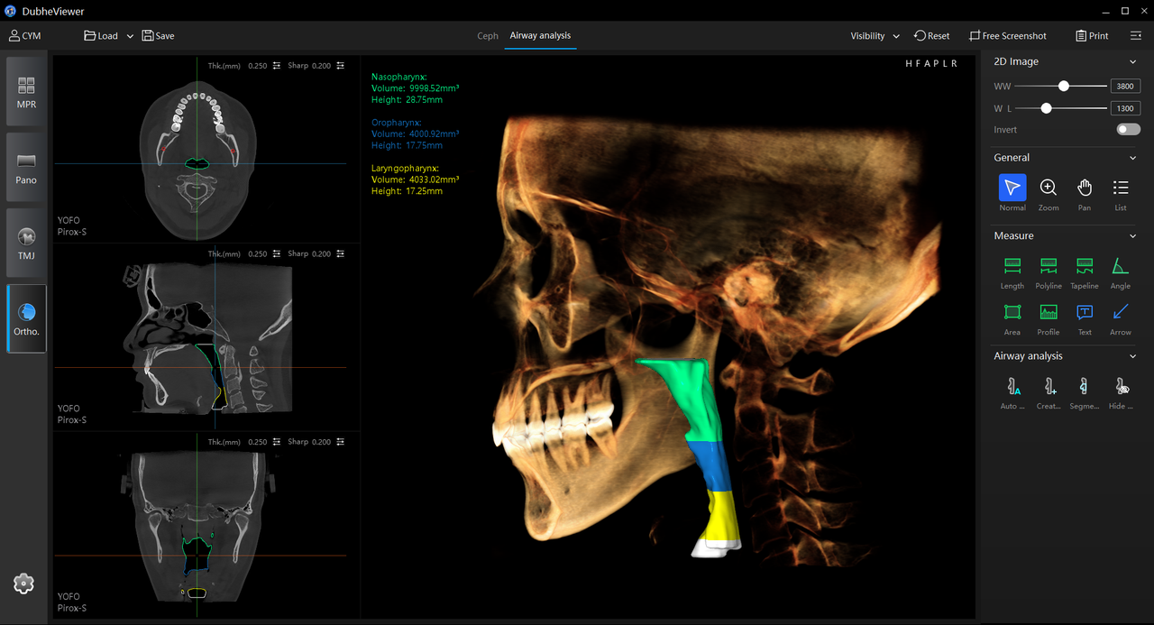Click the yellow laryngopharynx airway segment
Viewport: 1154px width, 625px height.
[x=723, y=515]
